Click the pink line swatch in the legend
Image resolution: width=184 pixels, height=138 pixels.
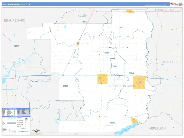11,132
